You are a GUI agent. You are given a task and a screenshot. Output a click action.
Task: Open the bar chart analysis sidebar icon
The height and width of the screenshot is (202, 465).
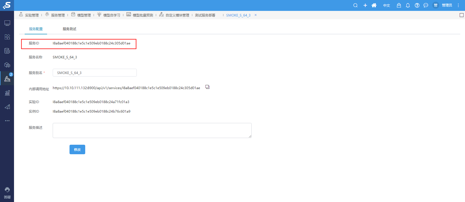[7, 93]
